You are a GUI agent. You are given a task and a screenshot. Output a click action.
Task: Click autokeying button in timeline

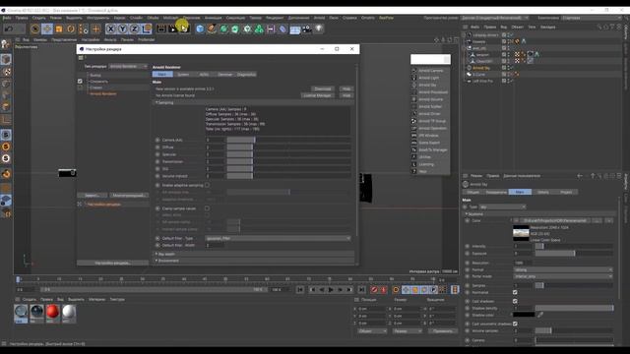click(x=383, y=289)
